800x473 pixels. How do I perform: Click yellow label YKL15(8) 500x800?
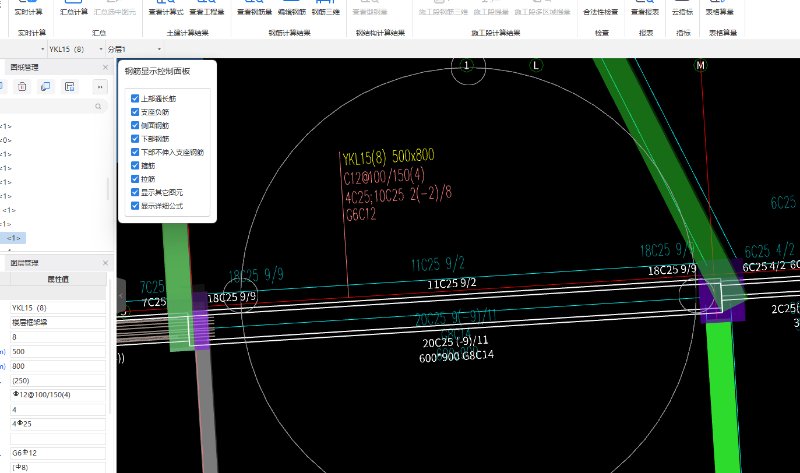[x=388, y=156]
